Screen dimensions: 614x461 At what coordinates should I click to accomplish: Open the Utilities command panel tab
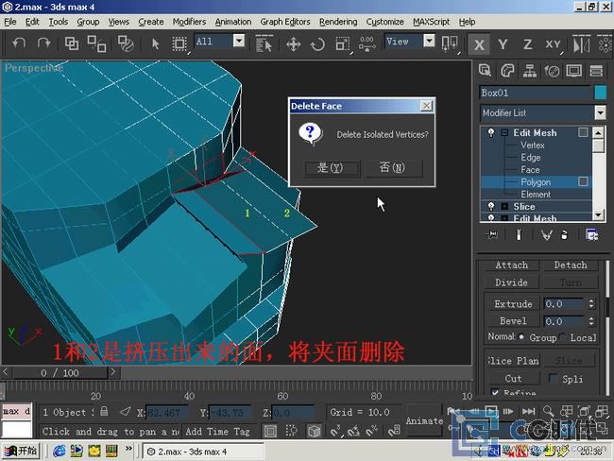[596, 71]
